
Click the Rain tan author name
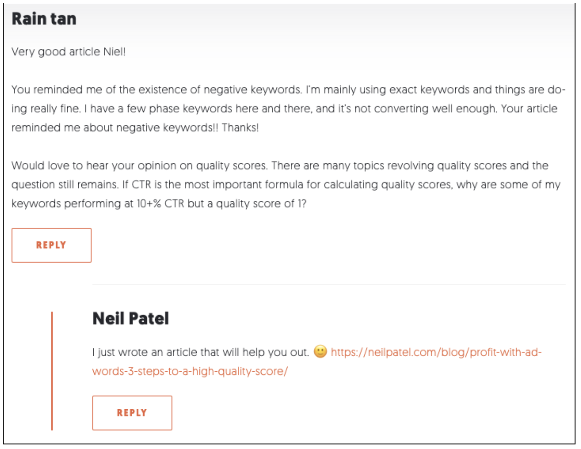pos(44,19)
